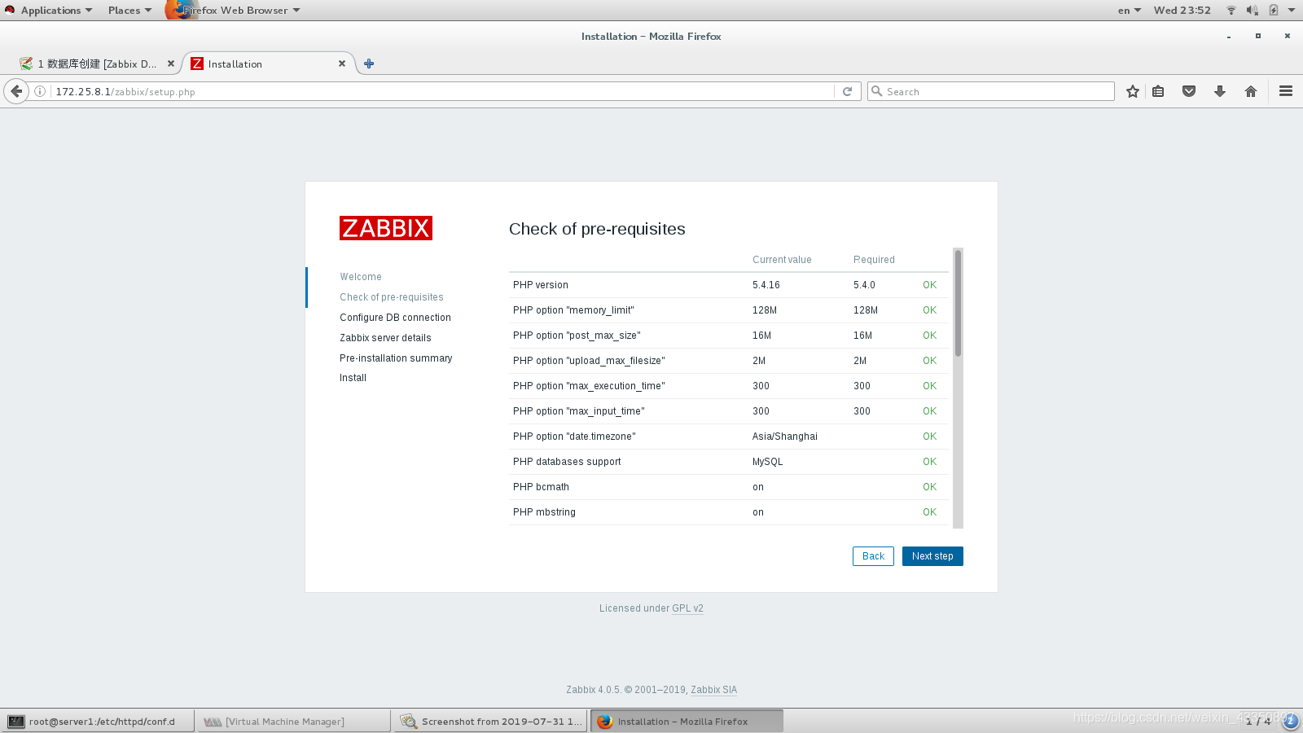Switch to Virtual Machine Manager in taskbar
The height and width of the screenshot is (733, 1303).
point(294,721)
